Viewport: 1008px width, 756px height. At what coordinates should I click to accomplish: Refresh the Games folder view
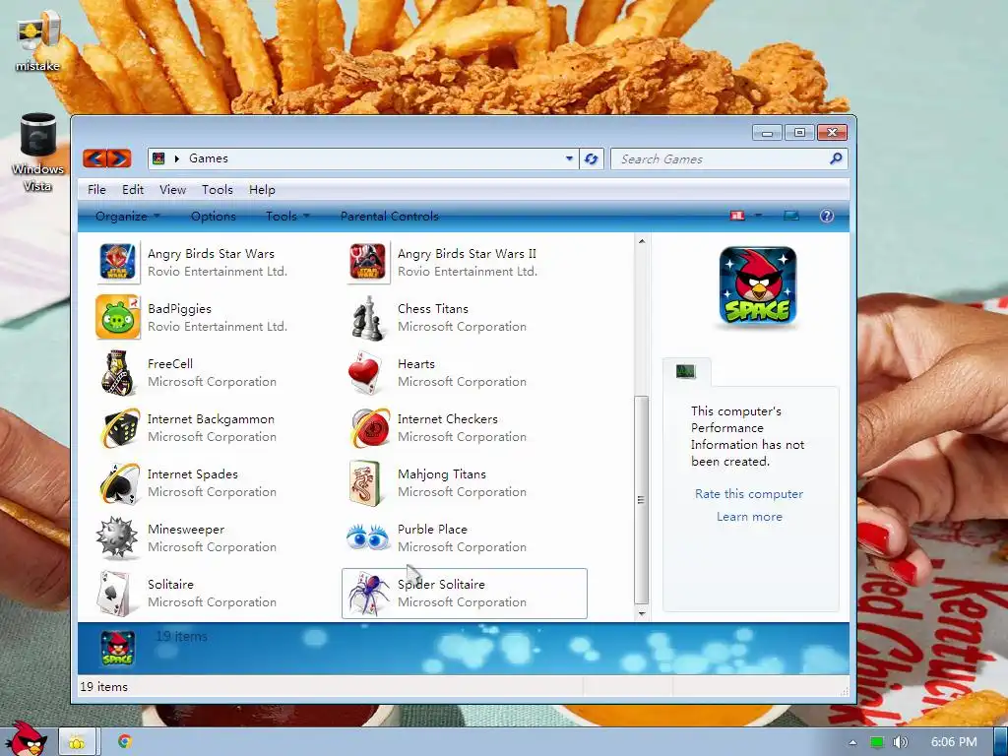click(x=592, y=158)
